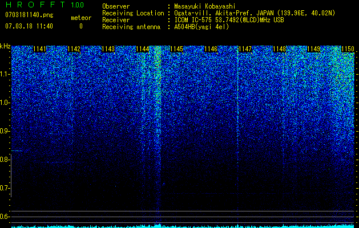Click the Observer field label
The height and width of the screenshot is (228, 359).
tap(116, 6)
